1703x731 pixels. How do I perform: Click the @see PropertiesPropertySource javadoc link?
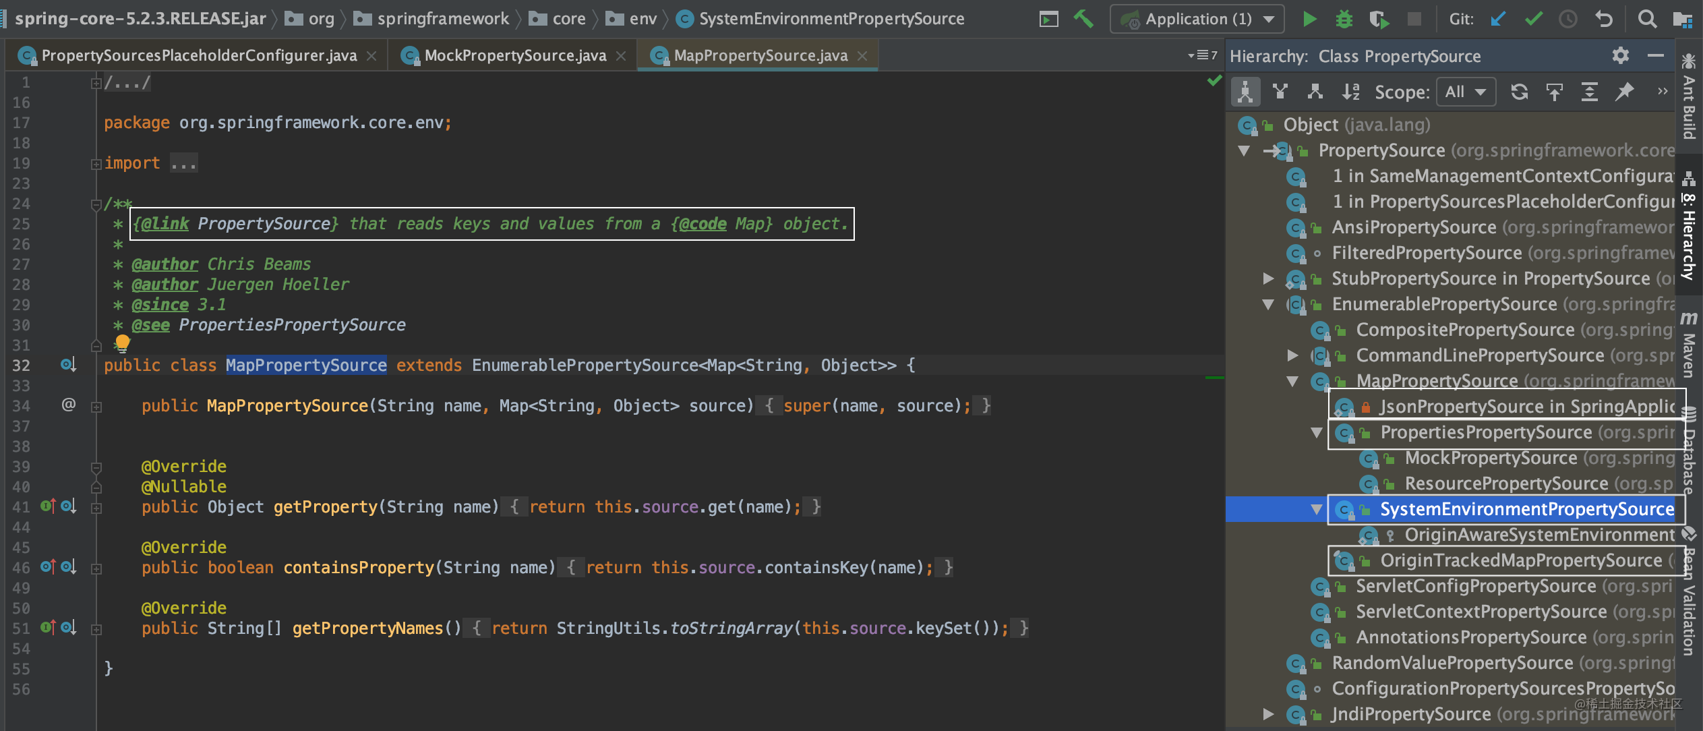pyautogui.click(x=291, y=325)
